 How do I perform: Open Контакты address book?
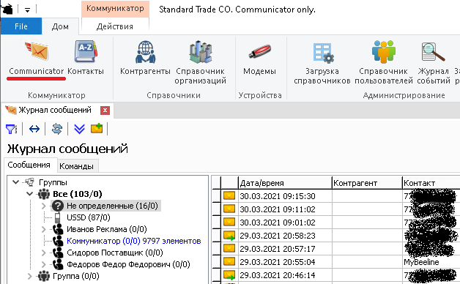[86, 59]
